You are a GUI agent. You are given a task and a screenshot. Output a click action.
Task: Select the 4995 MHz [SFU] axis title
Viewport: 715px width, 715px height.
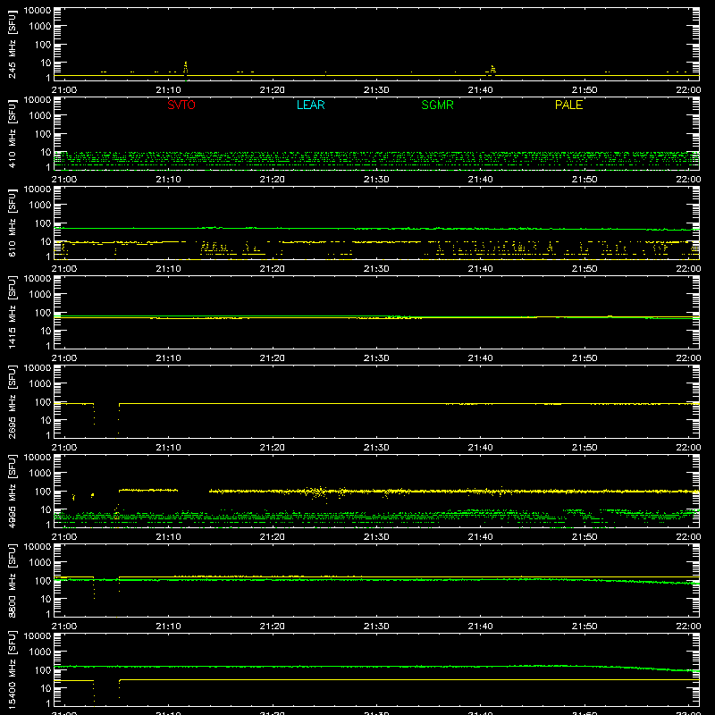click(12, 491)
